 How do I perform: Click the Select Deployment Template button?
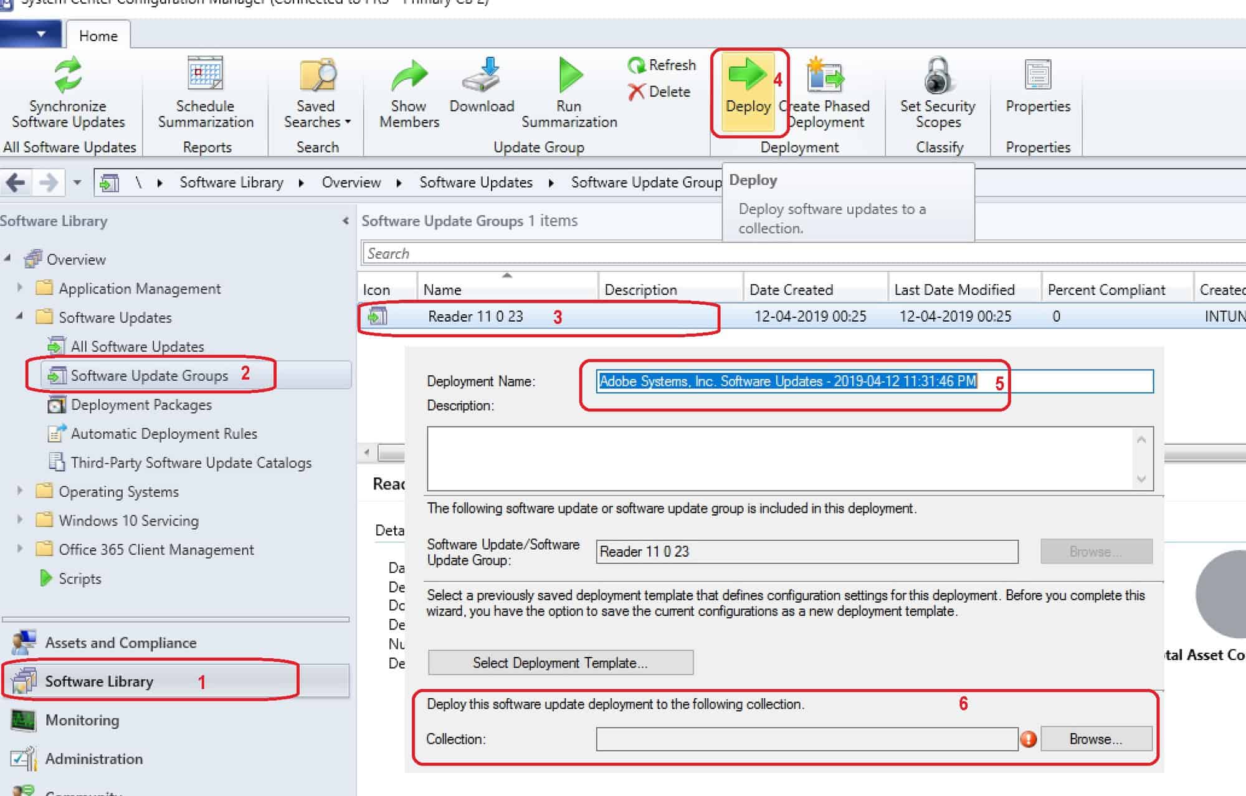(560, 663)
